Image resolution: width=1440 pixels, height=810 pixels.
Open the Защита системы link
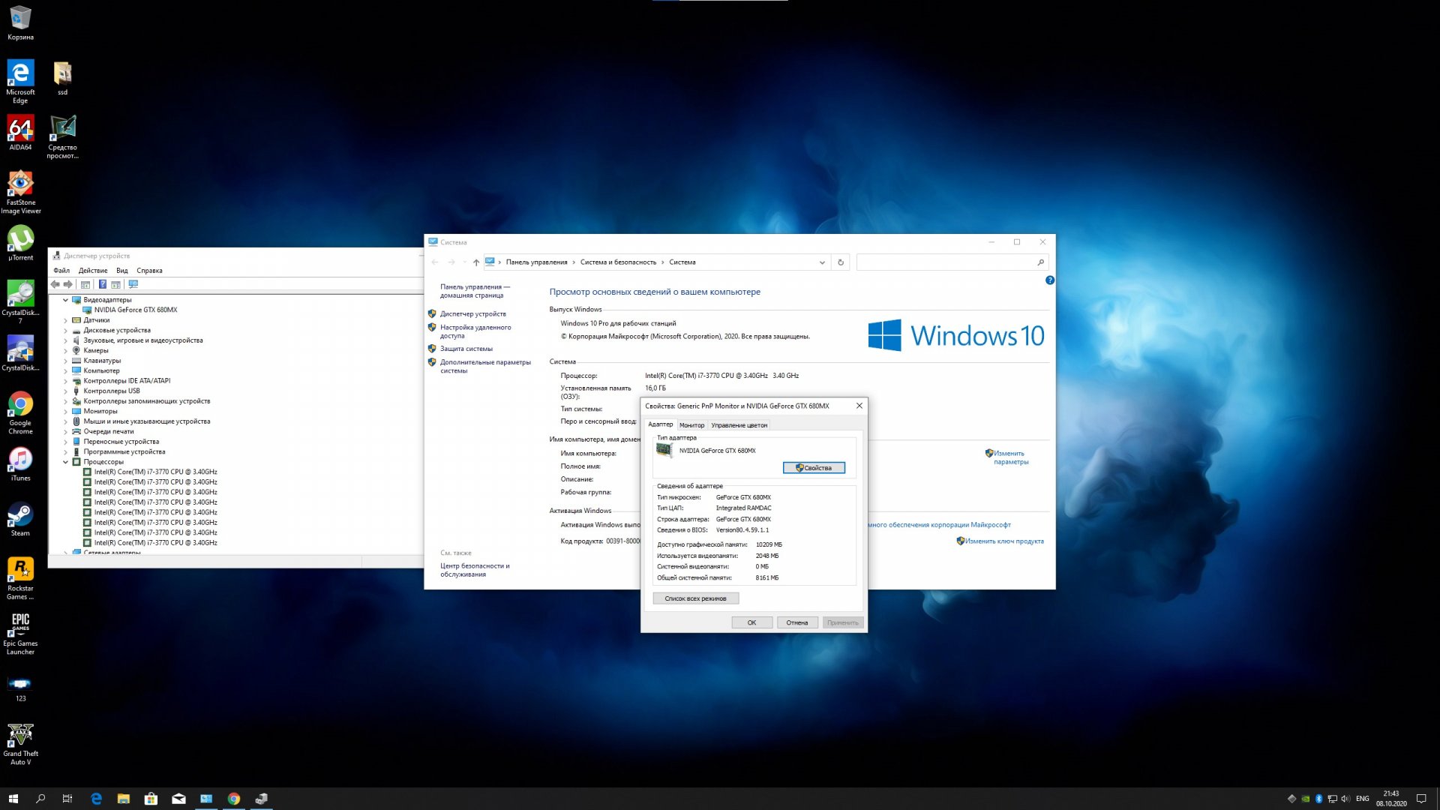point(466,349)
